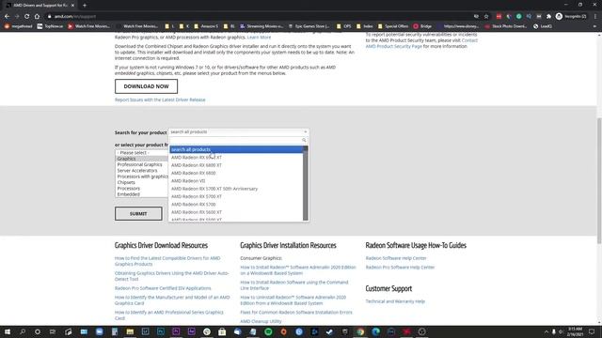Open the Windows Start menu

tap(7, 331)
